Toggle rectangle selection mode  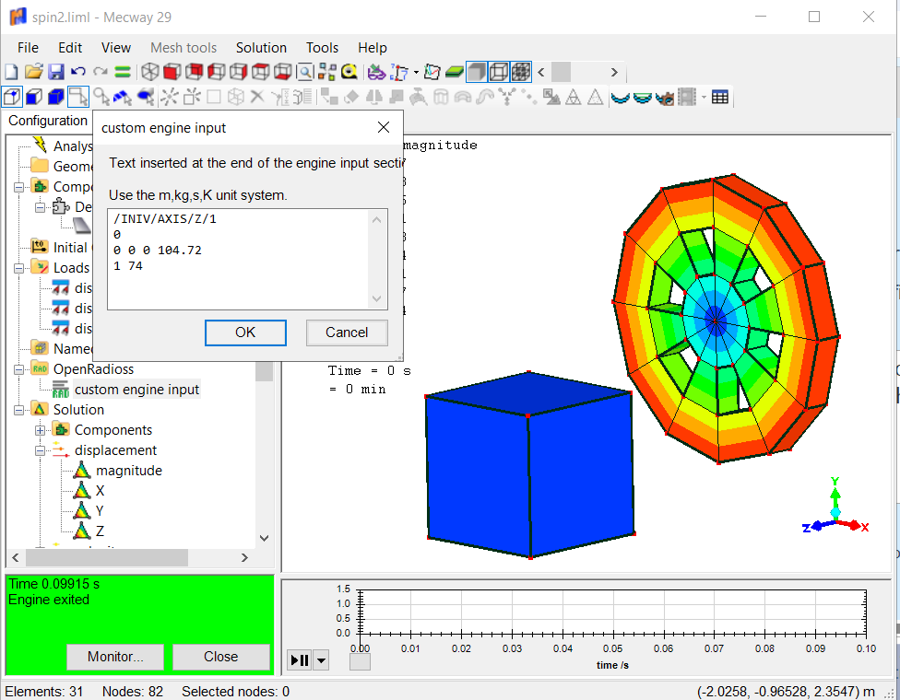pos(78,97)
